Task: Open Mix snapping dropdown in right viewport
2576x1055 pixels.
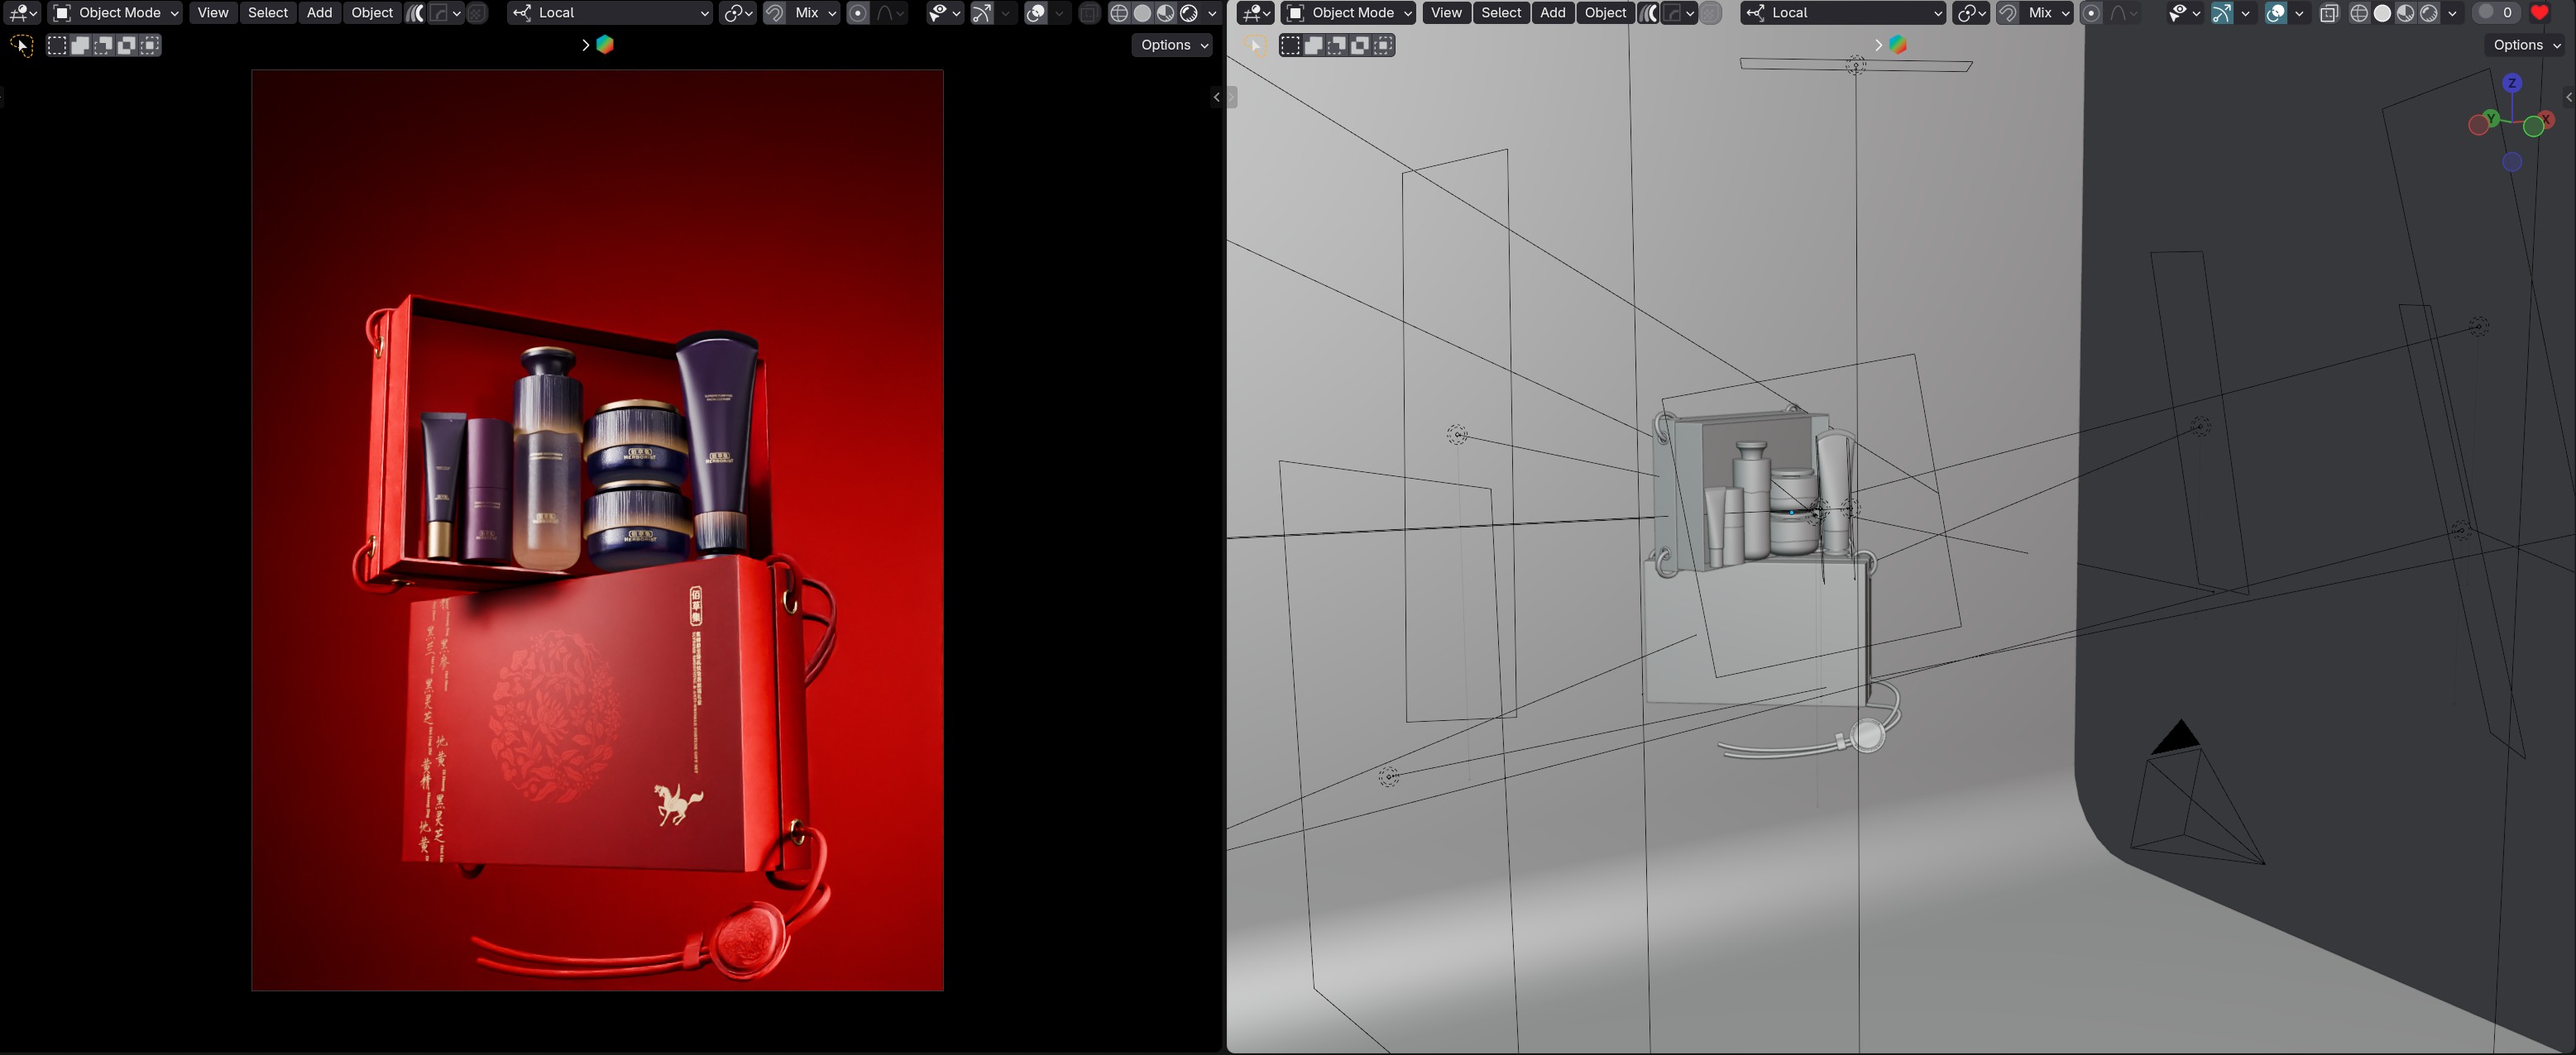Action: [x=2046, y=13]
